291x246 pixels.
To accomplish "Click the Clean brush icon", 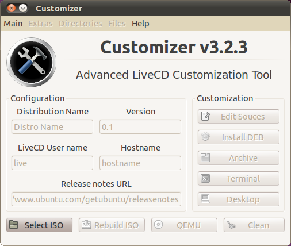I will pyautogui.click(x=231, y=225).
